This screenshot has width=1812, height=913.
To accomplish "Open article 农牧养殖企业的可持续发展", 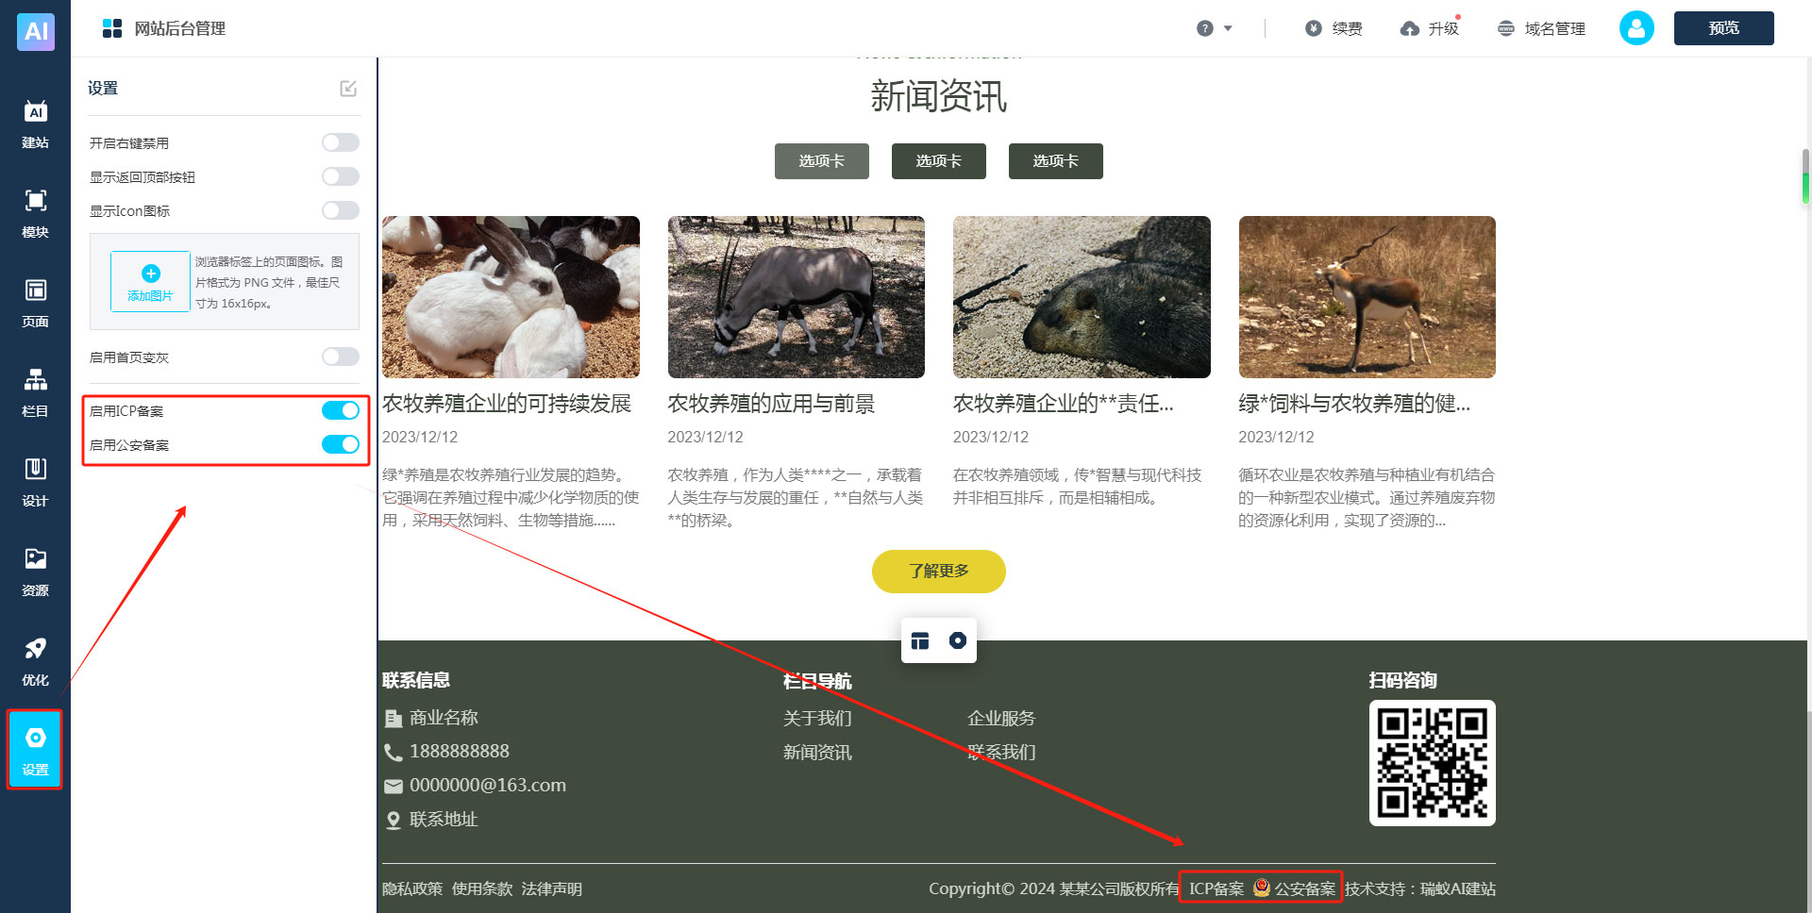I will pyautogui.click(x=507, y=404).
